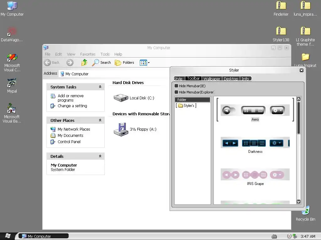Screen dimensions: 321x240
Task: Select the Darkness toolbar skin thumbnail
Action: [x=255, y=142]
